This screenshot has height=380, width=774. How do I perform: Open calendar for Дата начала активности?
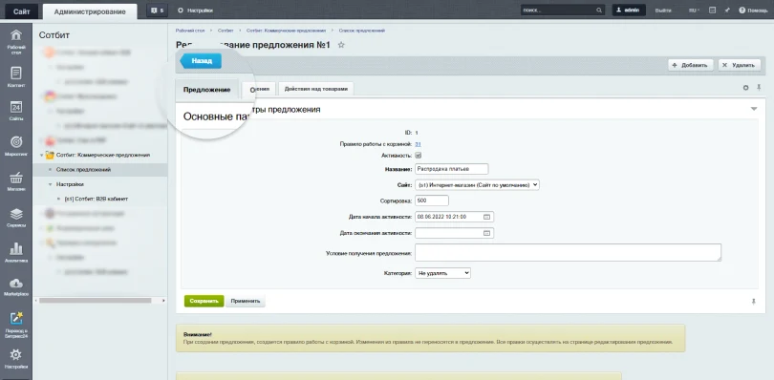[486, 217]
